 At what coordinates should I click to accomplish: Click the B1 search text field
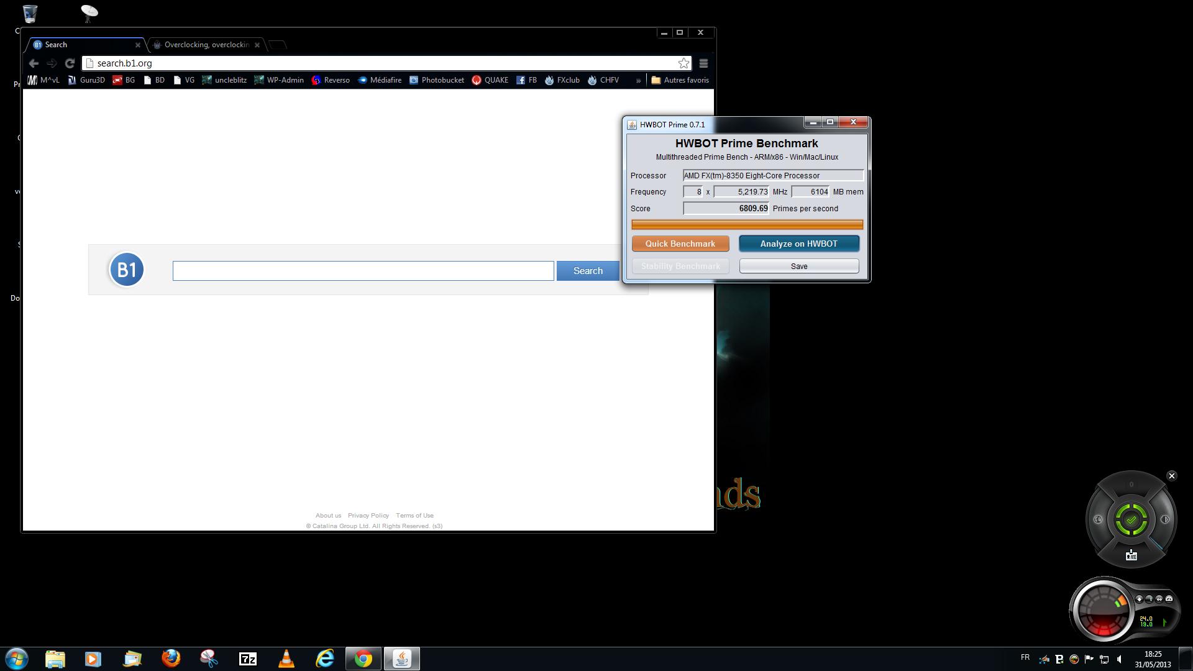point(363,271)
